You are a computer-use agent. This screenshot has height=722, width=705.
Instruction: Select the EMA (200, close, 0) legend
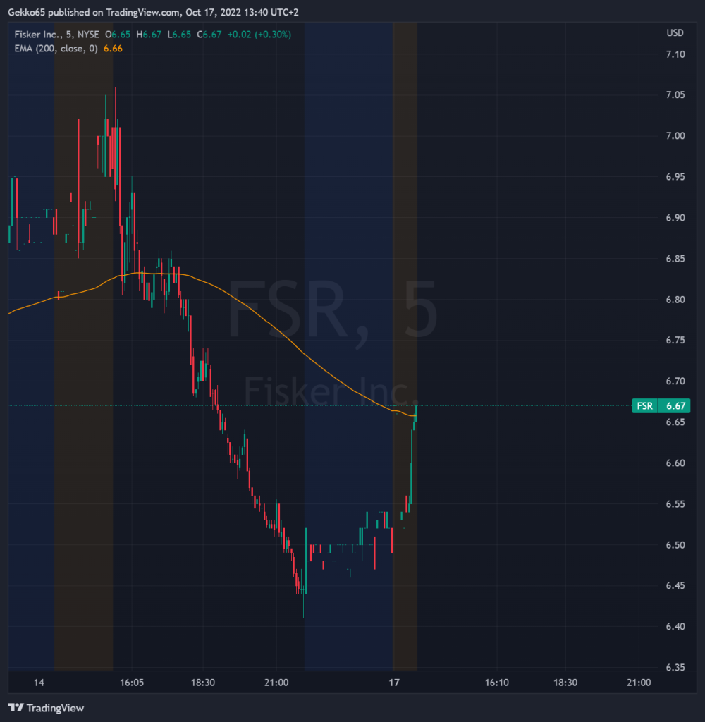point(55,48)
